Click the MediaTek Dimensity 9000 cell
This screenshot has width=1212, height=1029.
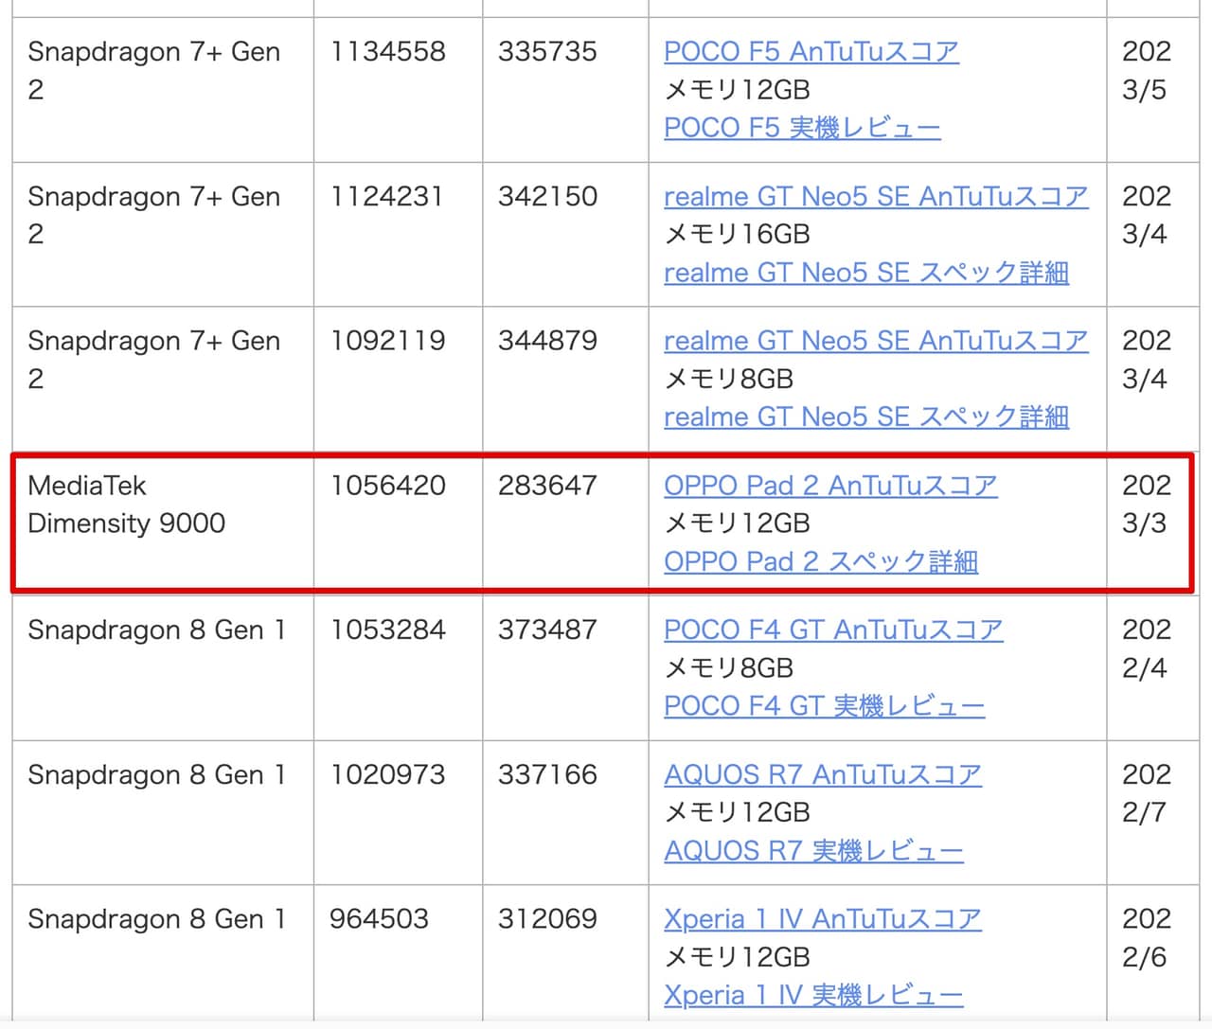(127, 505)
